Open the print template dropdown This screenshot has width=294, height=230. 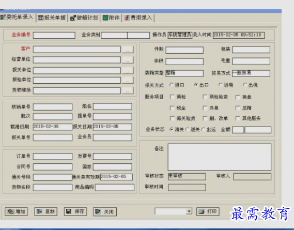click(x=189, y=211)
